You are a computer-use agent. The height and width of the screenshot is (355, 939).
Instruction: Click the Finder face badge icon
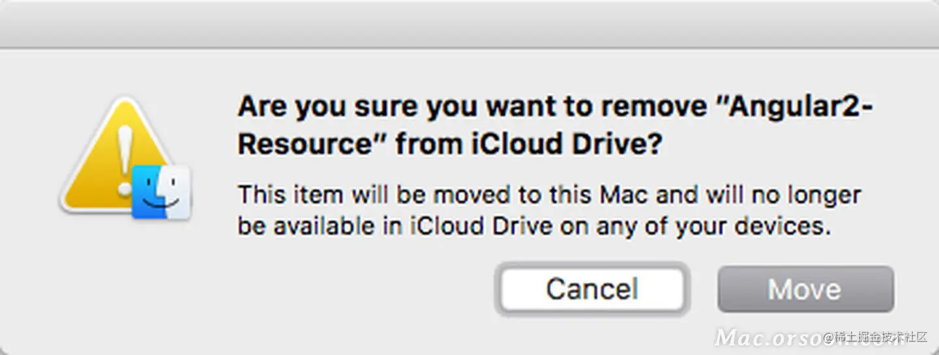point(160,193)
